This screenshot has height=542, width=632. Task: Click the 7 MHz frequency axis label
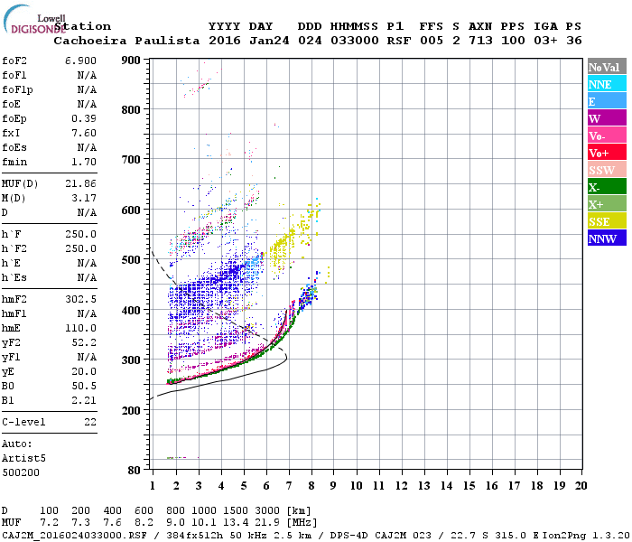click(289, 486)
